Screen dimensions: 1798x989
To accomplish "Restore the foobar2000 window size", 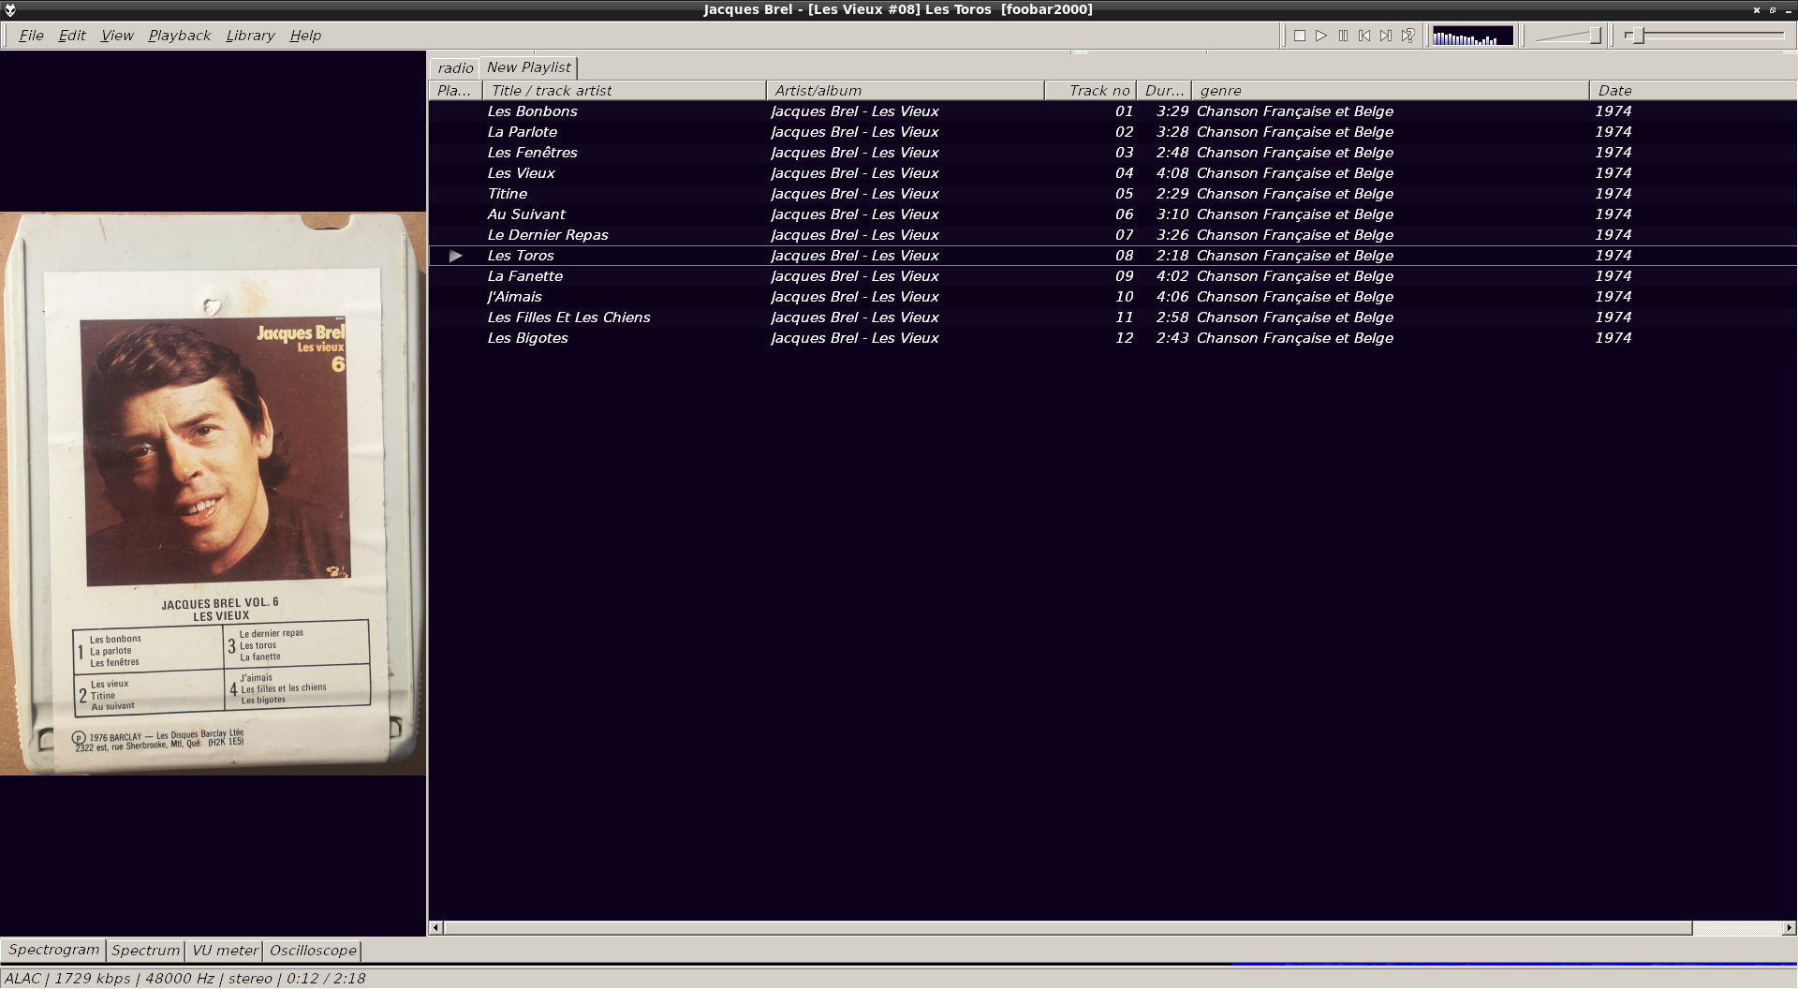I will (x=1773, y=10).
